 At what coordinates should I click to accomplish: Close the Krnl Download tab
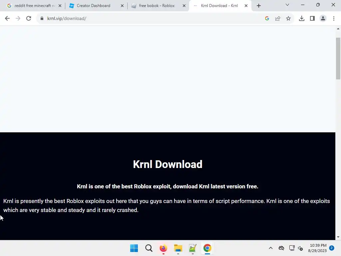pos(246,6)
